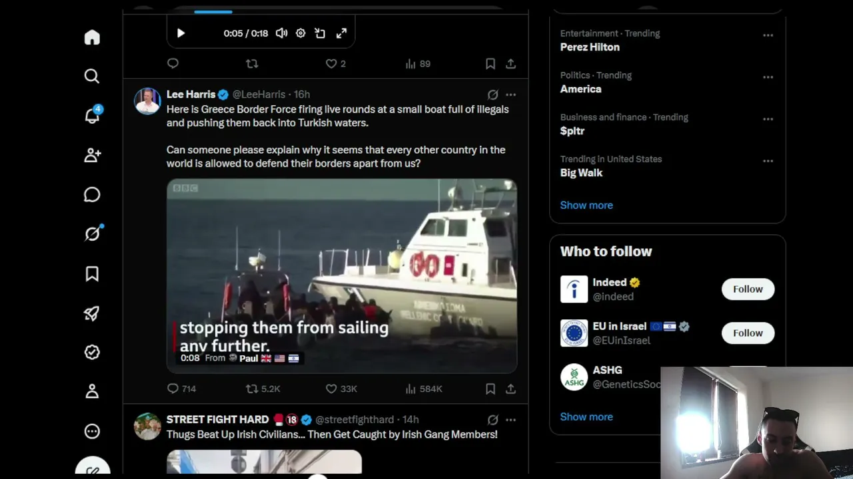Open the Verified badge icon in sidebar
Viewport: 853px width, 479px height.
click(x=92, y=352)
